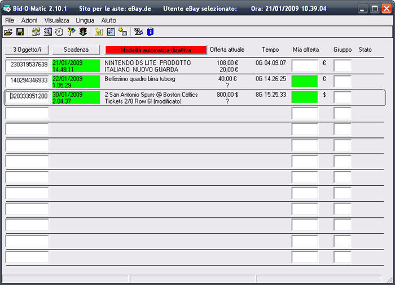Click the 'Stato' column header

point(365,50)
